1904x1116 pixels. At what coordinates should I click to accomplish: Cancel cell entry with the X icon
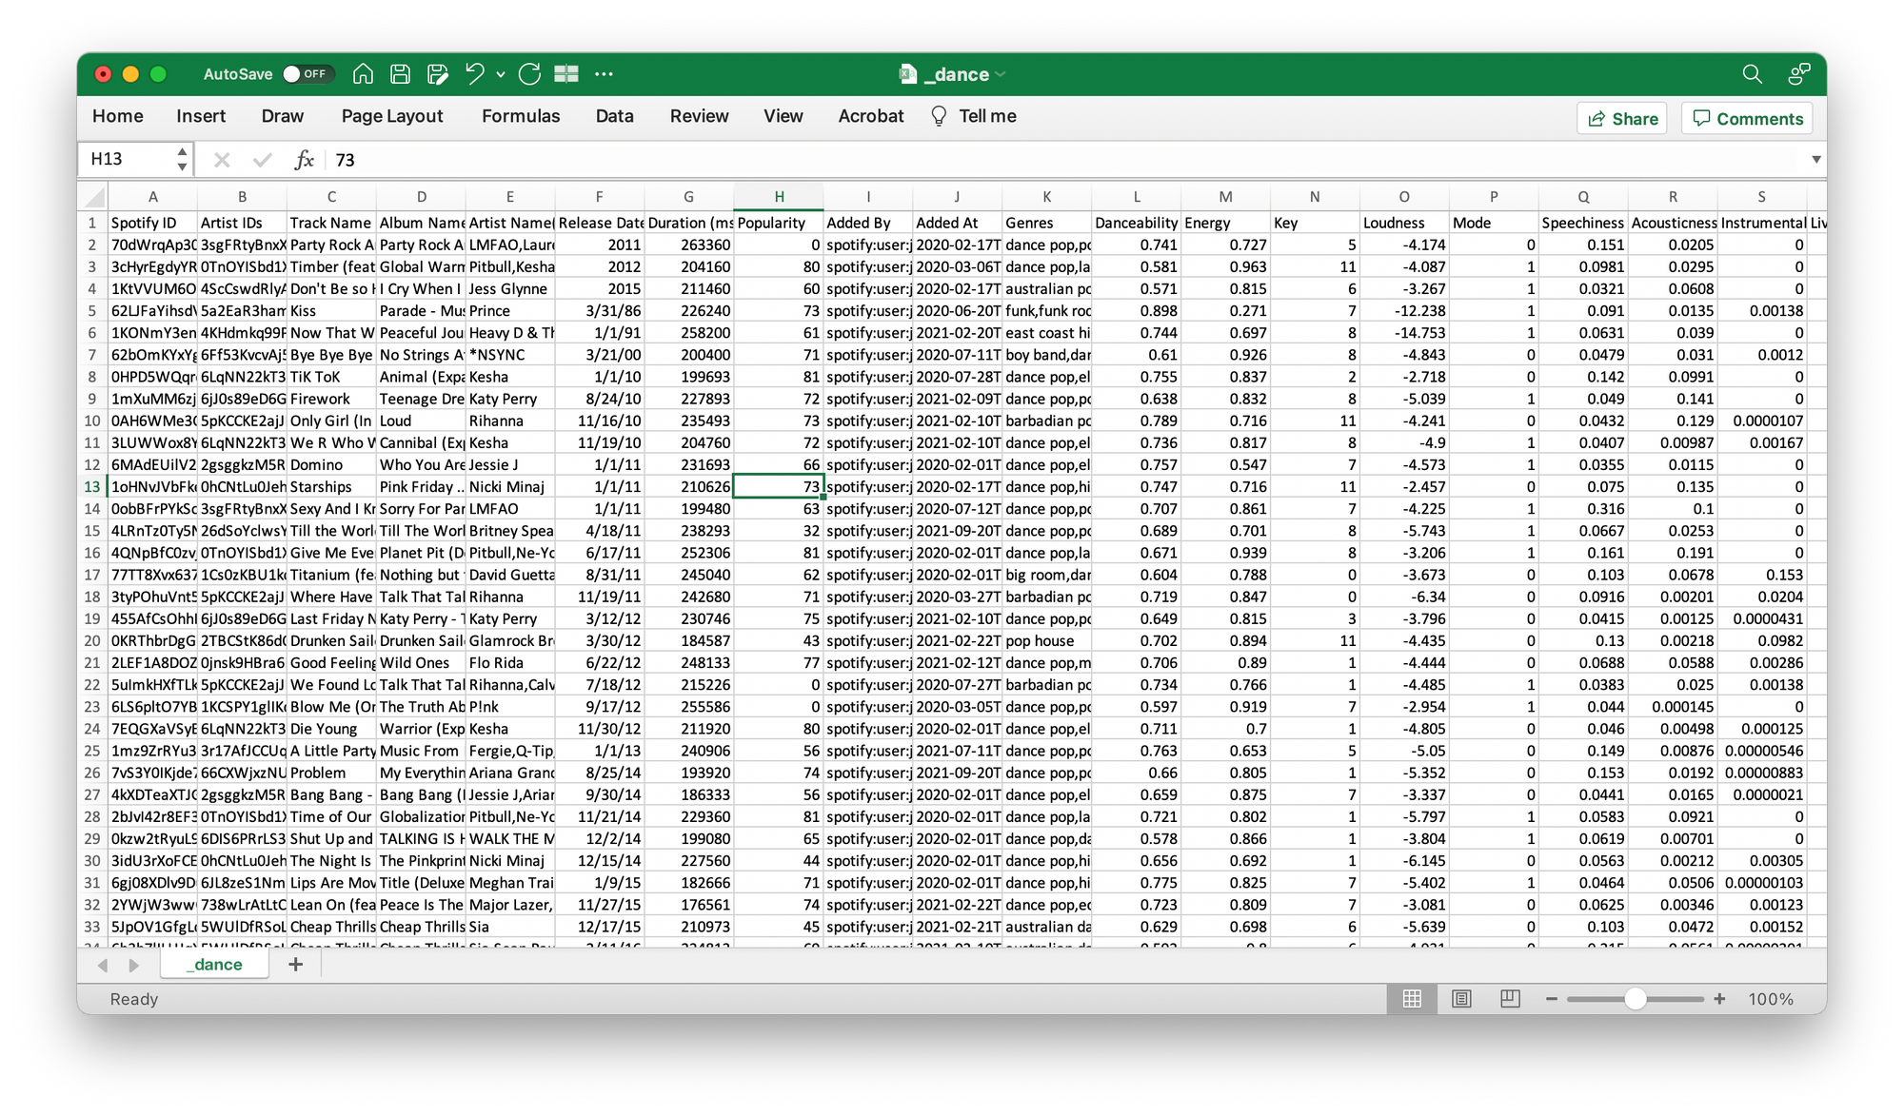pyautogui.click(x=221, y=159)
